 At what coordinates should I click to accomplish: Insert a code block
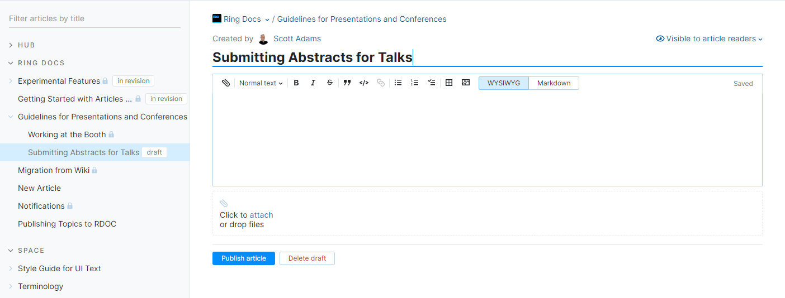(x=364, y=83)
